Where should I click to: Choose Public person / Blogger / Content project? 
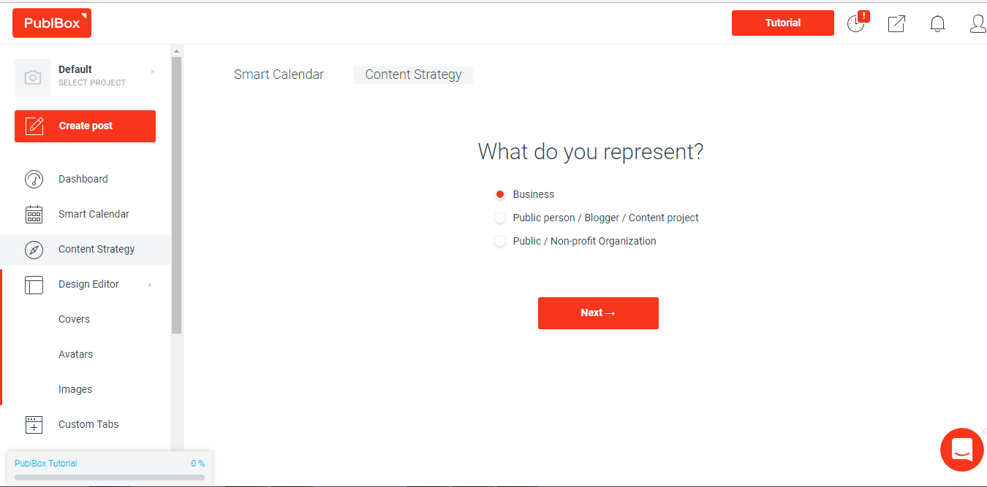coord(500,218)
